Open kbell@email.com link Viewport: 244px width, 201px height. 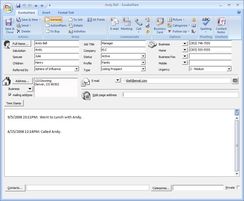136,81
